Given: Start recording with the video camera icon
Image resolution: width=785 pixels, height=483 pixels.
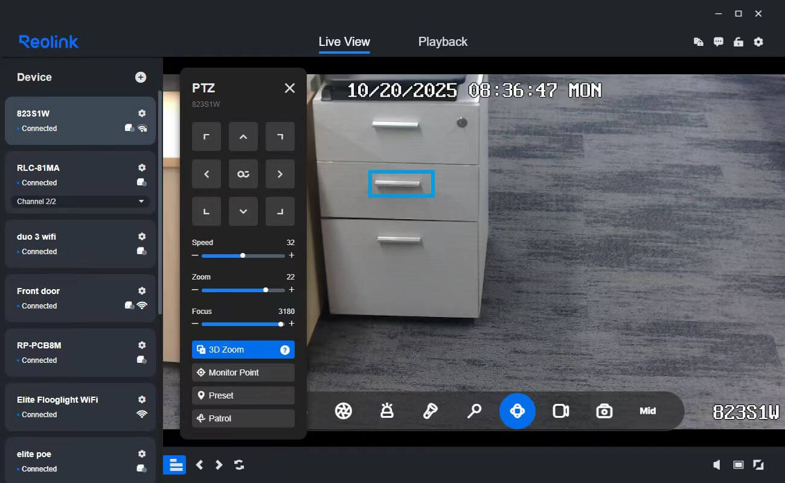Looking at the screenshot, I should (561, 411).
